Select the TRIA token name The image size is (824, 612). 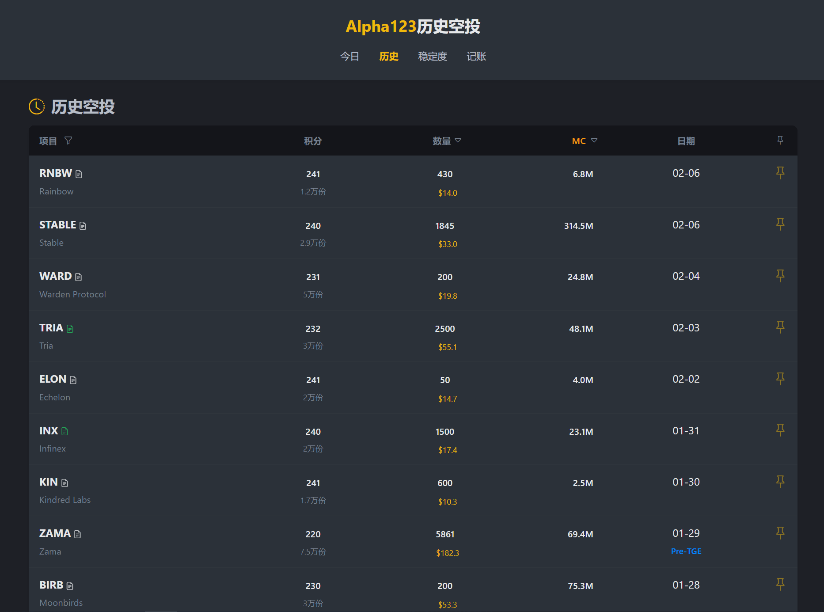coord(51,328)
